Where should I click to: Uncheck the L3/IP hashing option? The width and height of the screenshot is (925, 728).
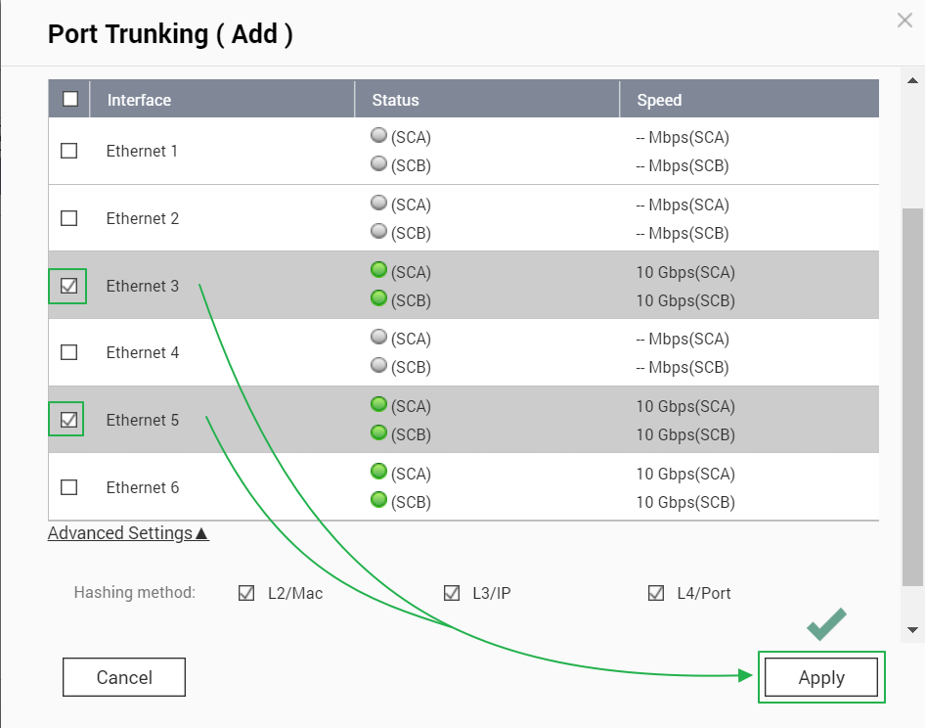pos(452,593)
